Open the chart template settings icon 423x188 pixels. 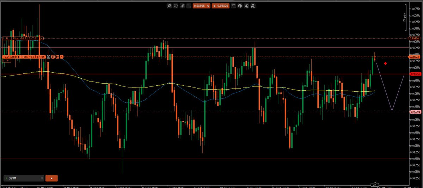[x=176, y=6]
